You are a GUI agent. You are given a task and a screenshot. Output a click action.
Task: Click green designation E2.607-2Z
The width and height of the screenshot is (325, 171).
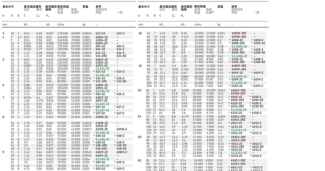tap(102, 103)
